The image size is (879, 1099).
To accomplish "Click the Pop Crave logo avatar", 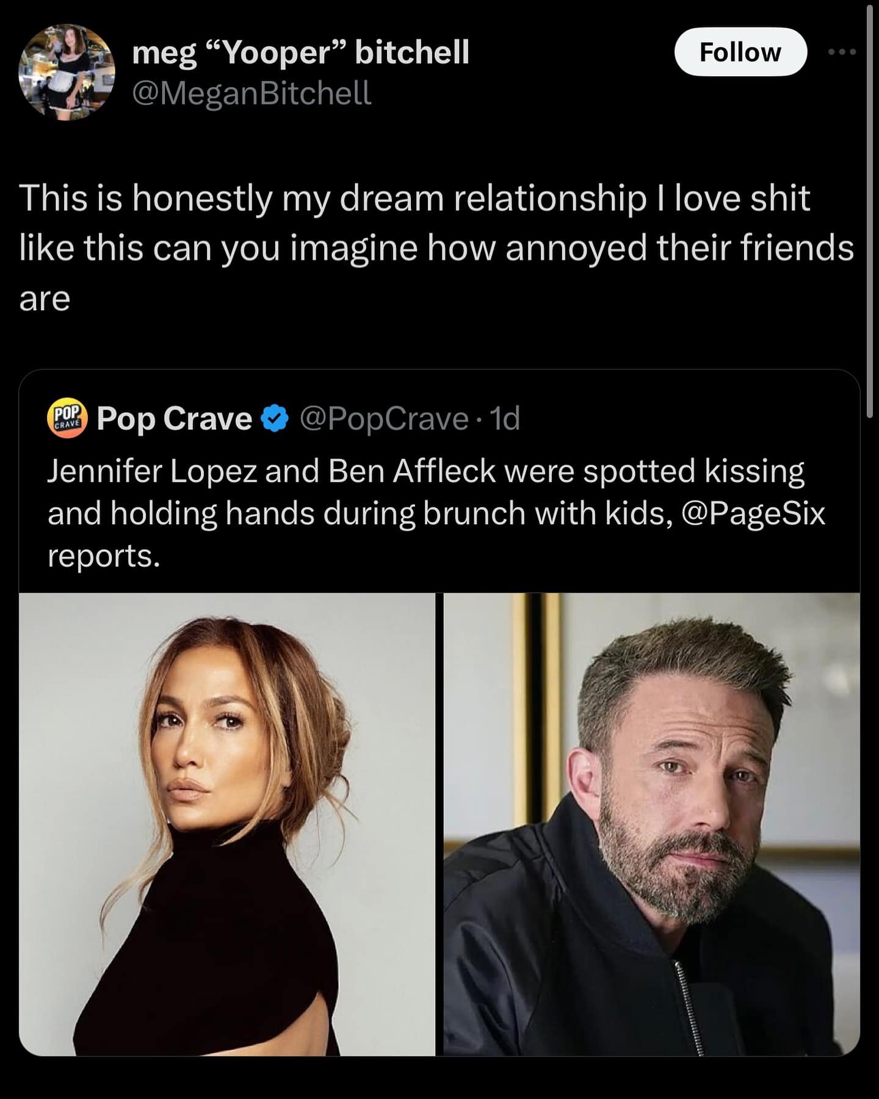I will pyautogui.click(x=67, y=419).
